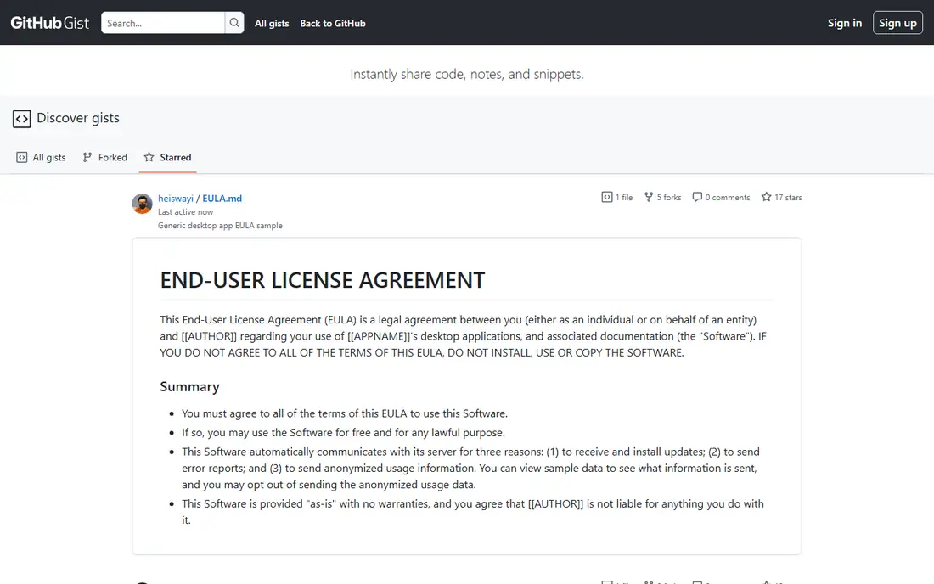
Task: Open heiswayi profile link
Action: tap(176, 199)
